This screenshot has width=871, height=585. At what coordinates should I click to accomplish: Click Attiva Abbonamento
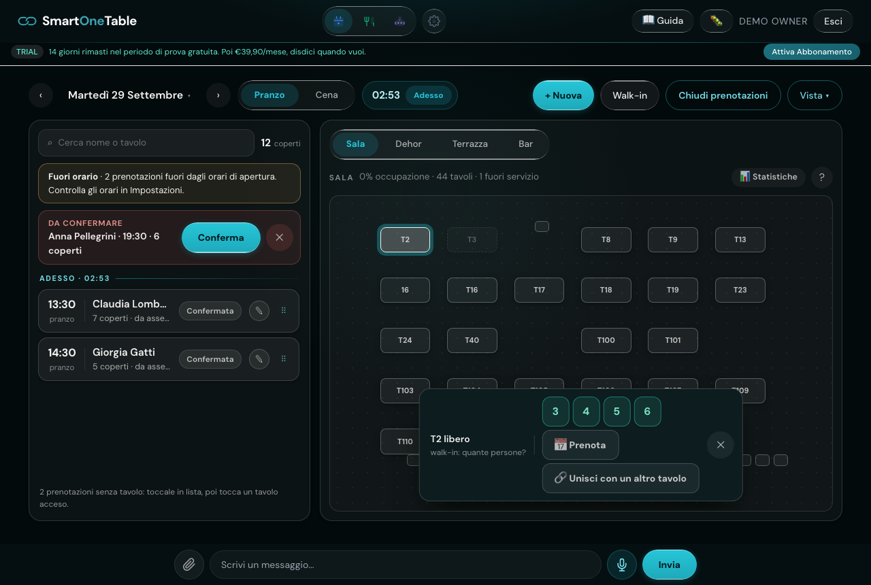tap(812, 52)
